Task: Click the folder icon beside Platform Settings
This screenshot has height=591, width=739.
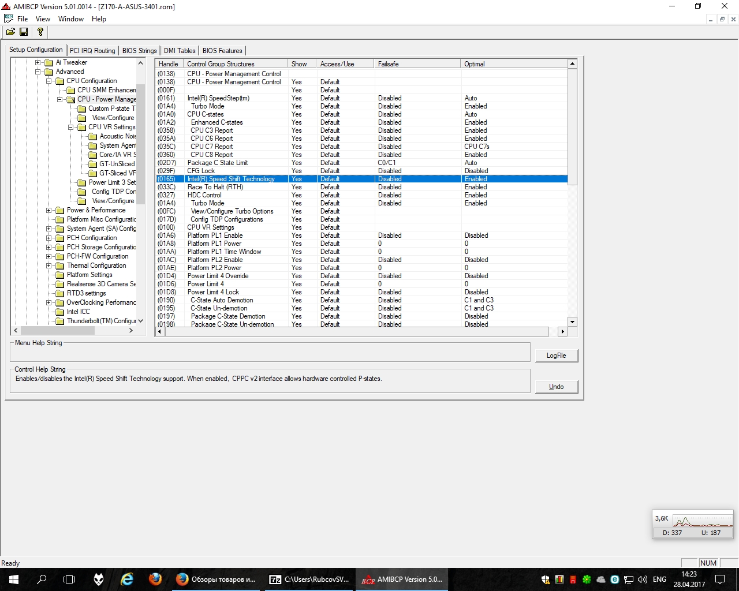Action: (60, 275)
